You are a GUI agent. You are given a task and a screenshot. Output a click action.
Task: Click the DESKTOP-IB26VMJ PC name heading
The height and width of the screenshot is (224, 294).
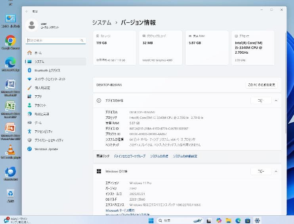pyautogui.click(x=109, y=85)
